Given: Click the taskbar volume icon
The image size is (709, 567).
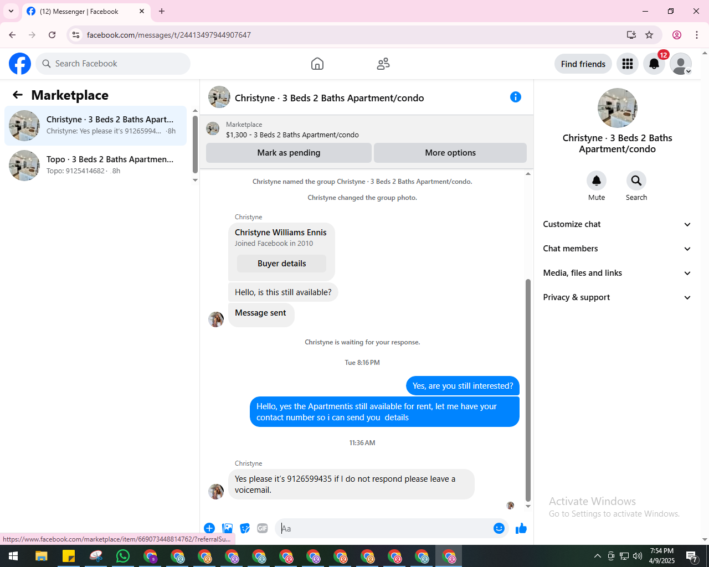Looking at the screenshot, I should point(638,556).
